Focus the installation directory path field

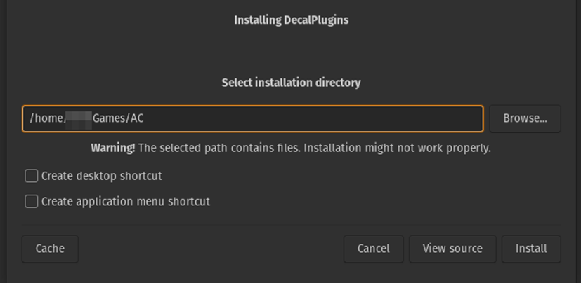click(x=253, y=118)
